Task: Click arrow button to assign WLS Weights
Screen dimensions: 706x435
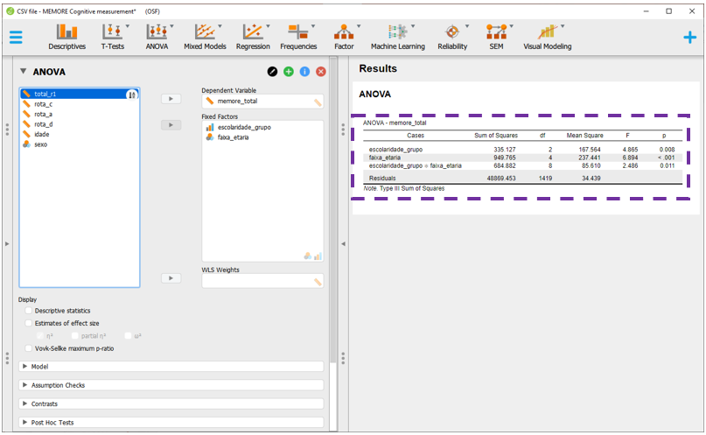Action: [171, 278]
